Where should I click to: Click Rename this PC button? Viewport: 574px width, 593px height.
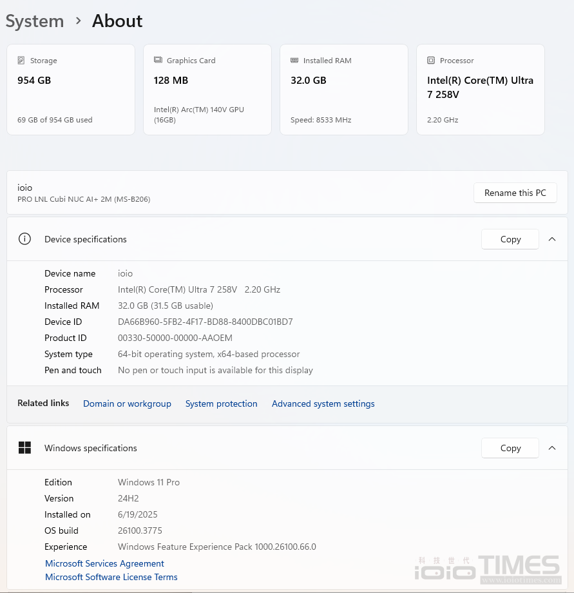coord(515,193)
